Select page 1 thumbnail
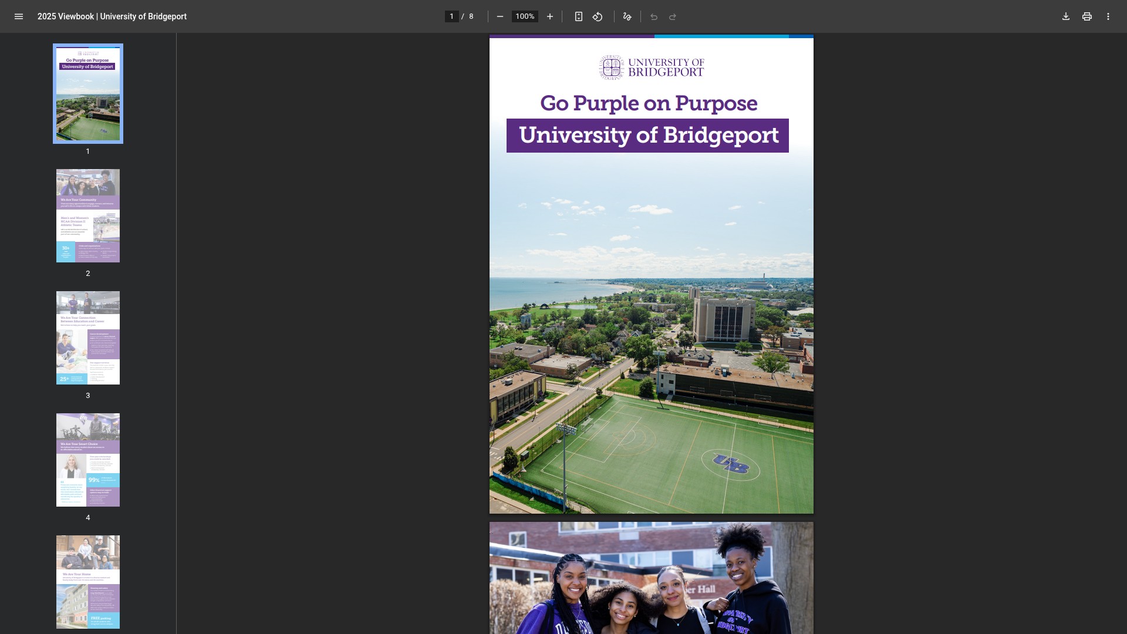This screenshot has width=1127, height=634. click(x=88, y=94)
